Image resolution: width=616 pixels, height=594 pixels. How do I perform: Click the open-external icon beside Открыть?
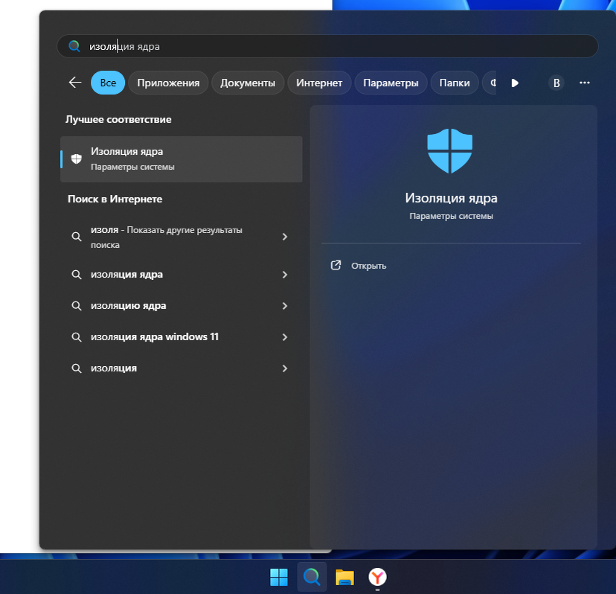coord(336,265)
